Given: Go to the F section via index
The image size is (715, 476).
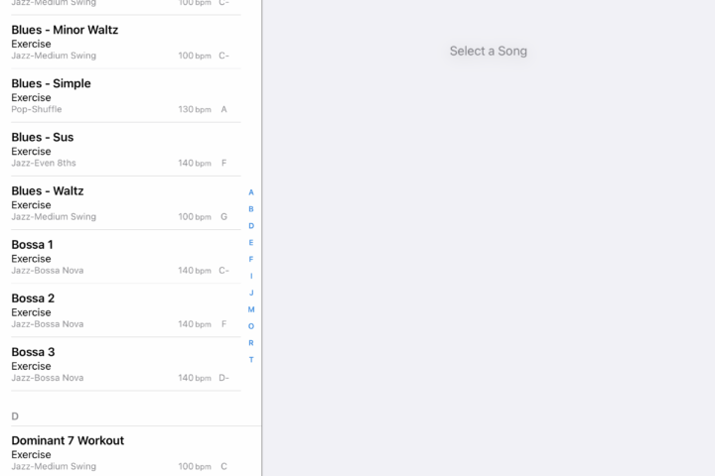Looking at the screenshot, I should 251,259.
